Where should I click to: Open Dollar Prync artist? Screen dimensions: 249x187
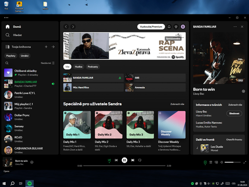coord(30,117)
